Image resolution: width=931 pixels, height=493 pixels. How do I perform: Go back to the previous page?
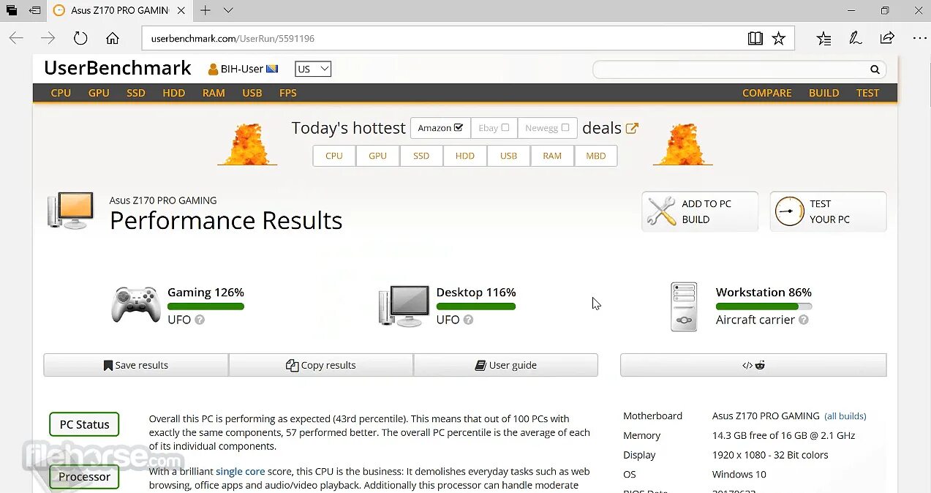tap(16, 38)
